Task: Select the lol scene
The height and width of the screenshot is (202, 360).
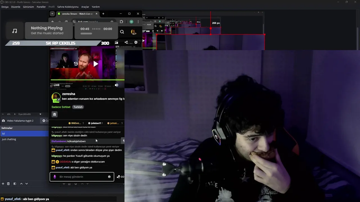Action: 24,134
